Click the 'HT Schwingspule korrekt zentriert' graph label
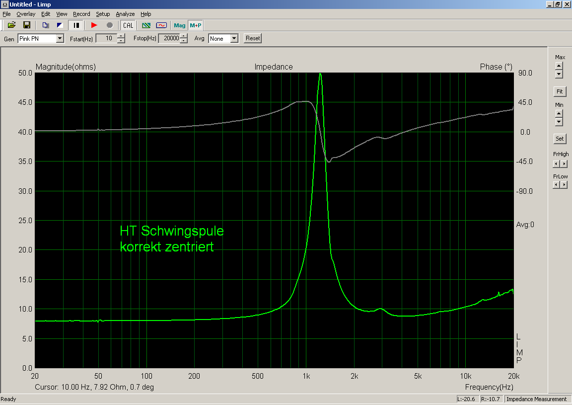The height and width of the screenshot is (405, 572). coord(172,239)
